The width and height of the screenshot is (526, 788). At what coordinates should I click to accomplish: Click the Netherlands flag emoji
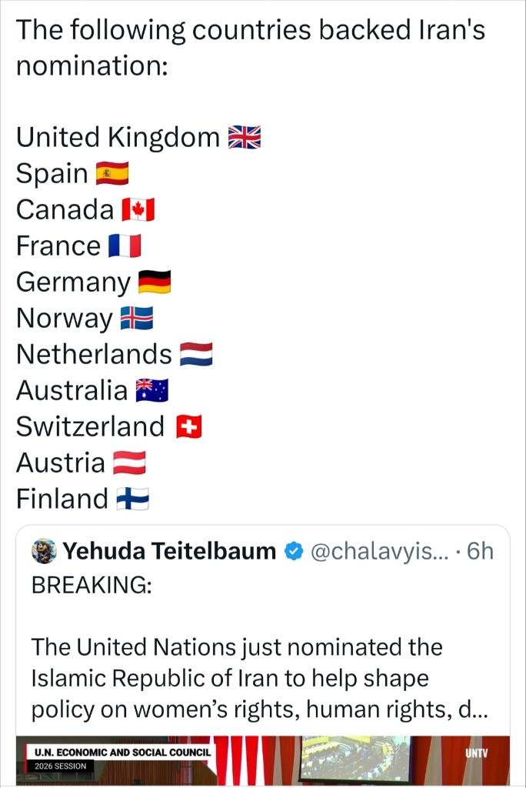point(195,355)
